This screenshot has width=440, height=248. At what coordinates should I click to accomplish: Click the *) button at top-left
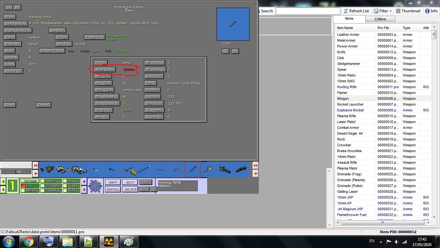17,7
